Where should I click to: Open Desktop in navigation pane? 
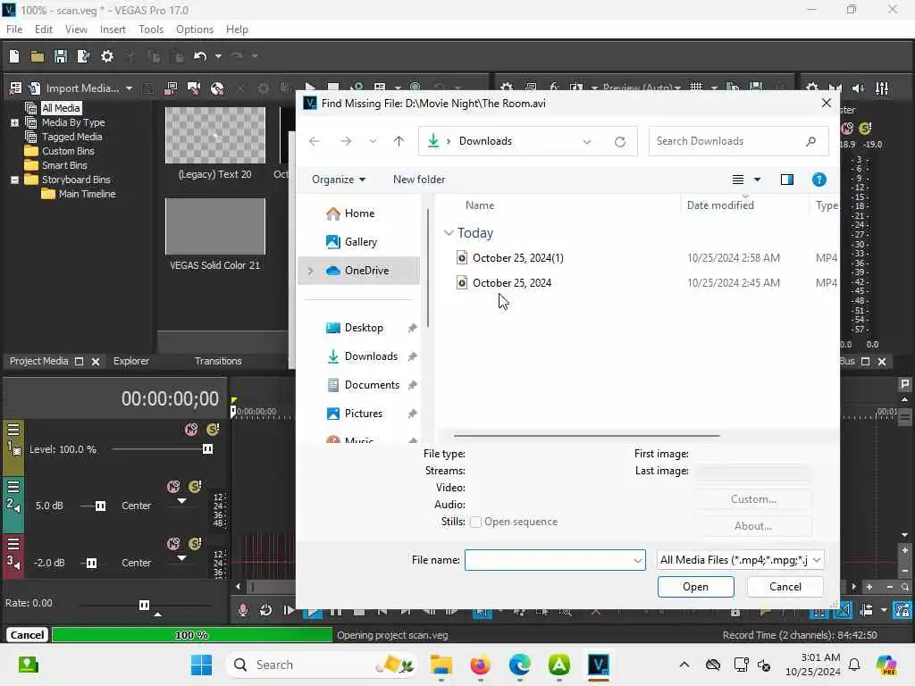tap(364, 328)
